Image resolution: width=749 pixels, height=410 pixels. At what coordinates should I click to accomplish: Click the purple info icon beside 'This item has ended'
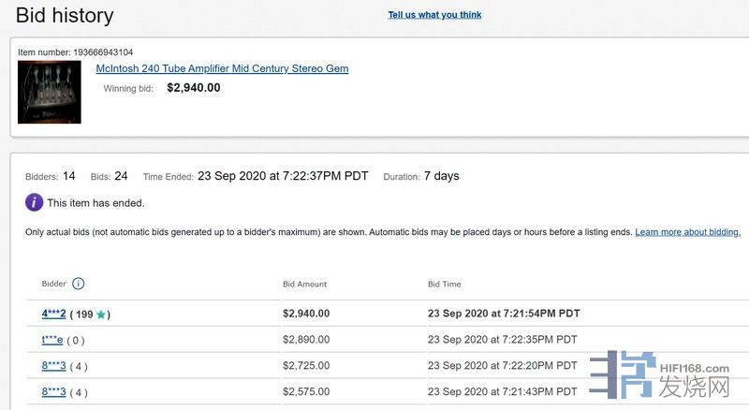pyautogui.click(x=35, y=202)
